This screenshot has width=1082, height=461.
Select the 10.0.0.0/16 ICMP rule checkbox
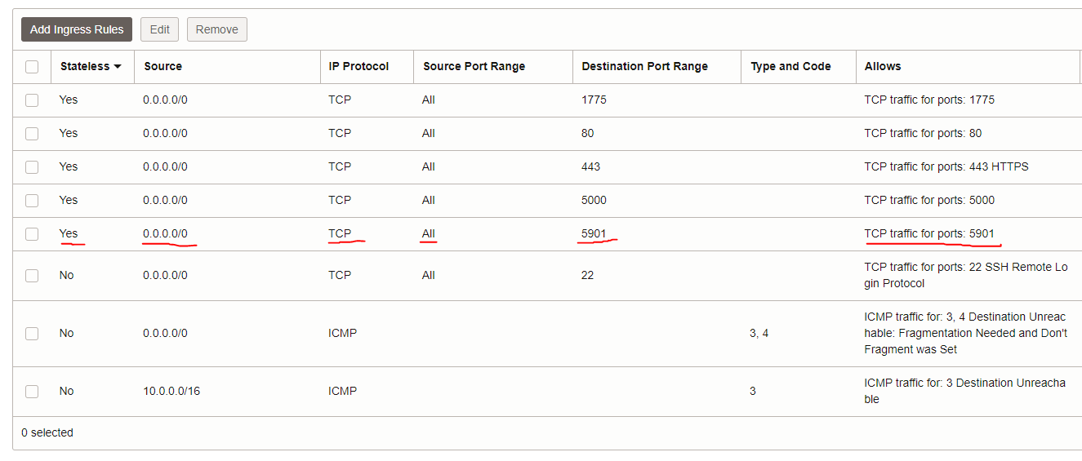[x=32, y=392]
